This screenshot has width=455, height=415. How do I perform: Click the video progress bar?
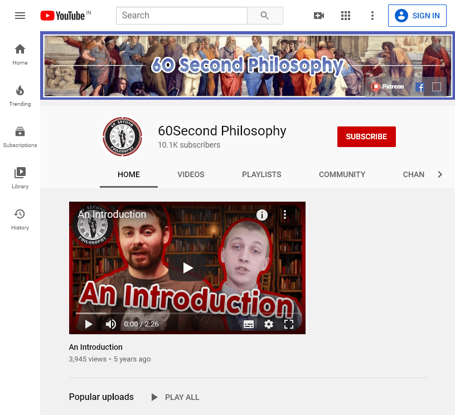click(x=187, y=313)
